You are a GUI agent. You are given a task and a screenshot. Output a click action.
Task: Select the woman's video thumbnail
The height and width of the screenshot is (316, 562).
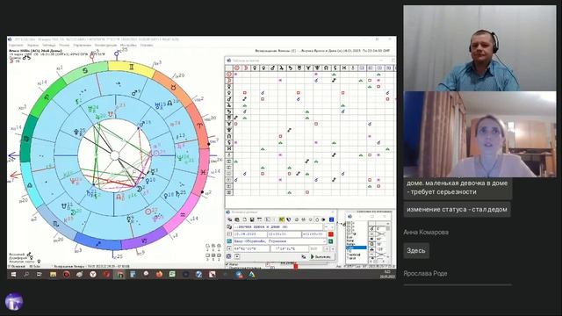(x=480, y=134)
